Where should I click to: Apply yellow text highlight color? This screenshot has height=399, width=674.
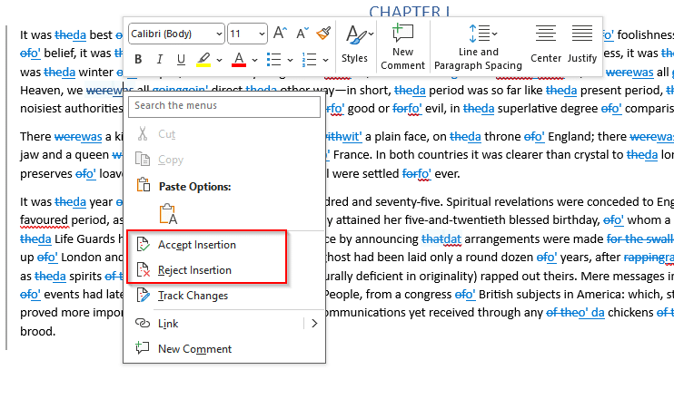click(203, 59)
